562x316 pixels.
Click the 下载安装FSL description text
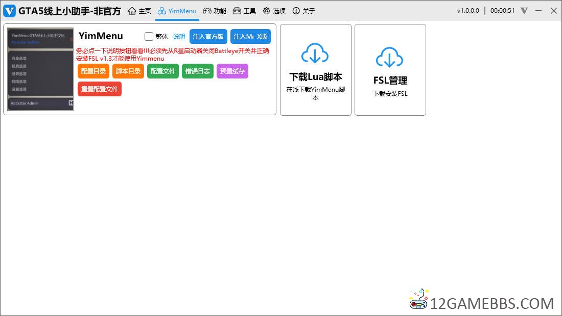(x=390, y=94)
